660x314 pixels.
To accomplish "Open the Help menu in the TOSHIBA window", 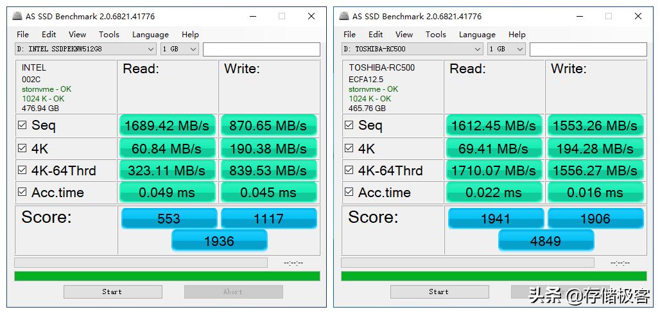I will click(517, 35).
